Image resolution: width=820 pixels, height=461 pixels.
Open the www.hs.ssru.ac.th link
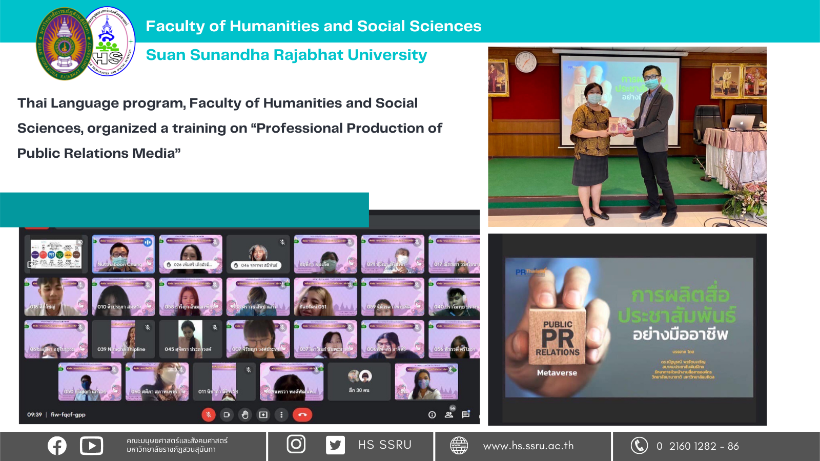(x=528, y=446)
